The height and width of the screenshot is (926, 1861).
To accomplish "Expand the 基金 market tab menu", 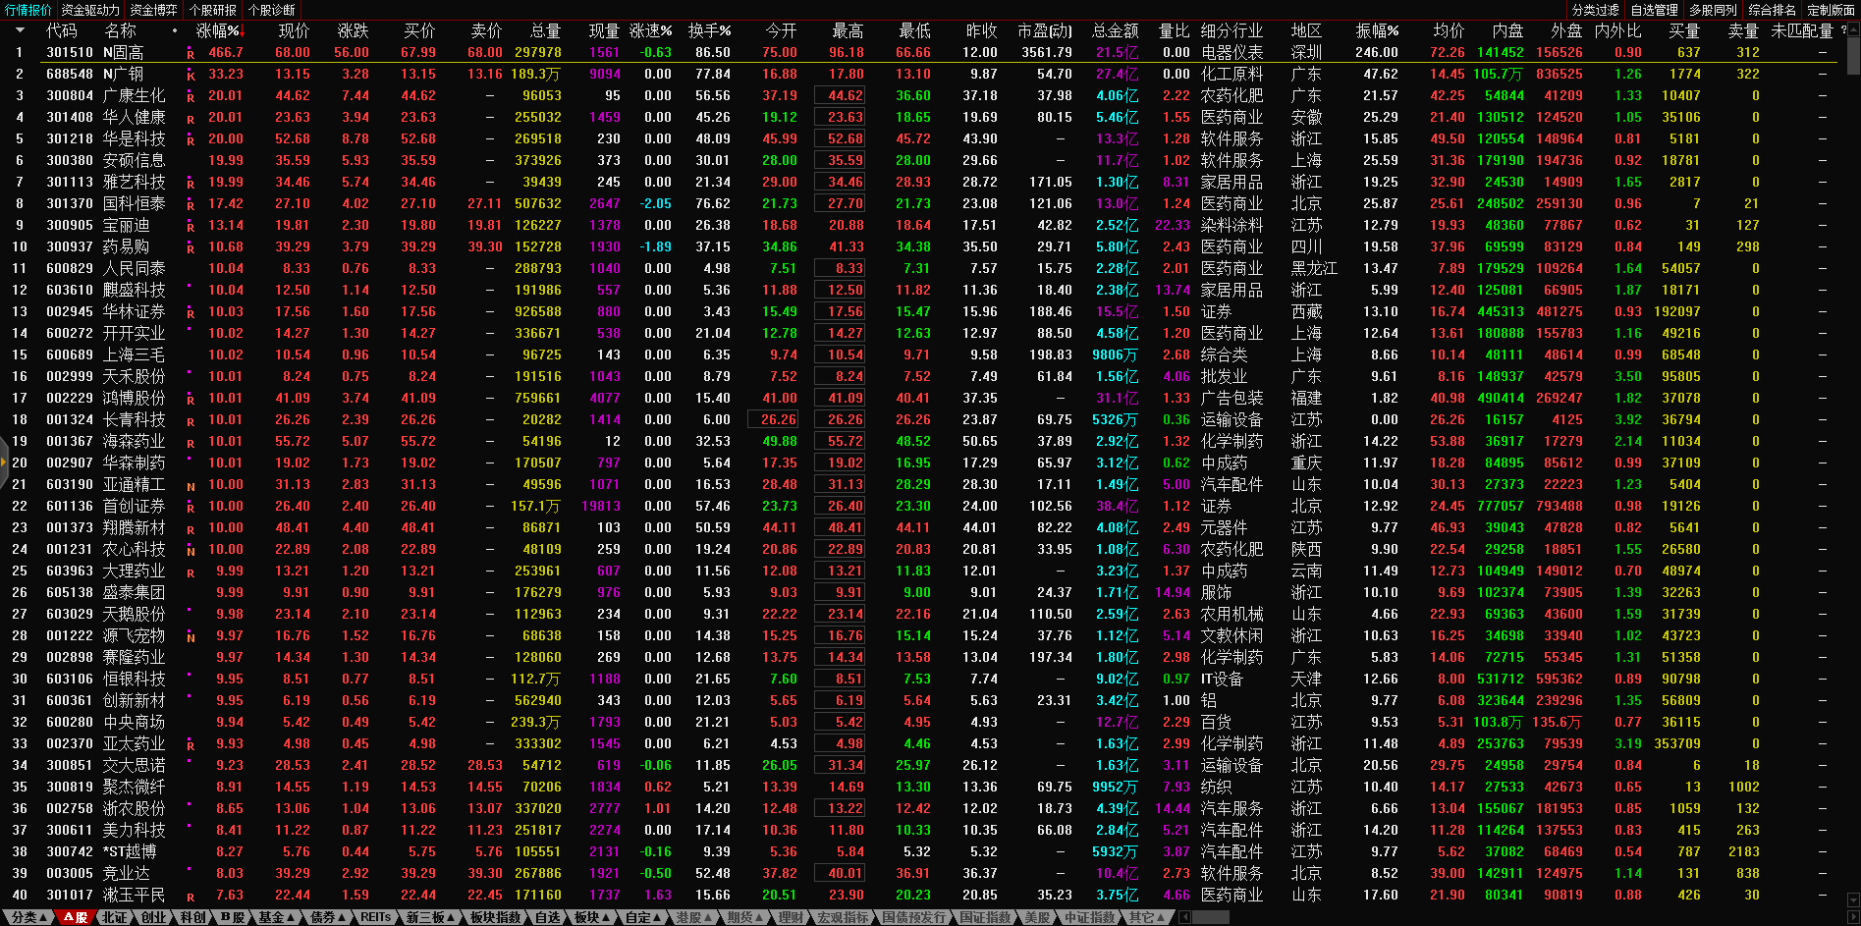I will click(276, 917).
